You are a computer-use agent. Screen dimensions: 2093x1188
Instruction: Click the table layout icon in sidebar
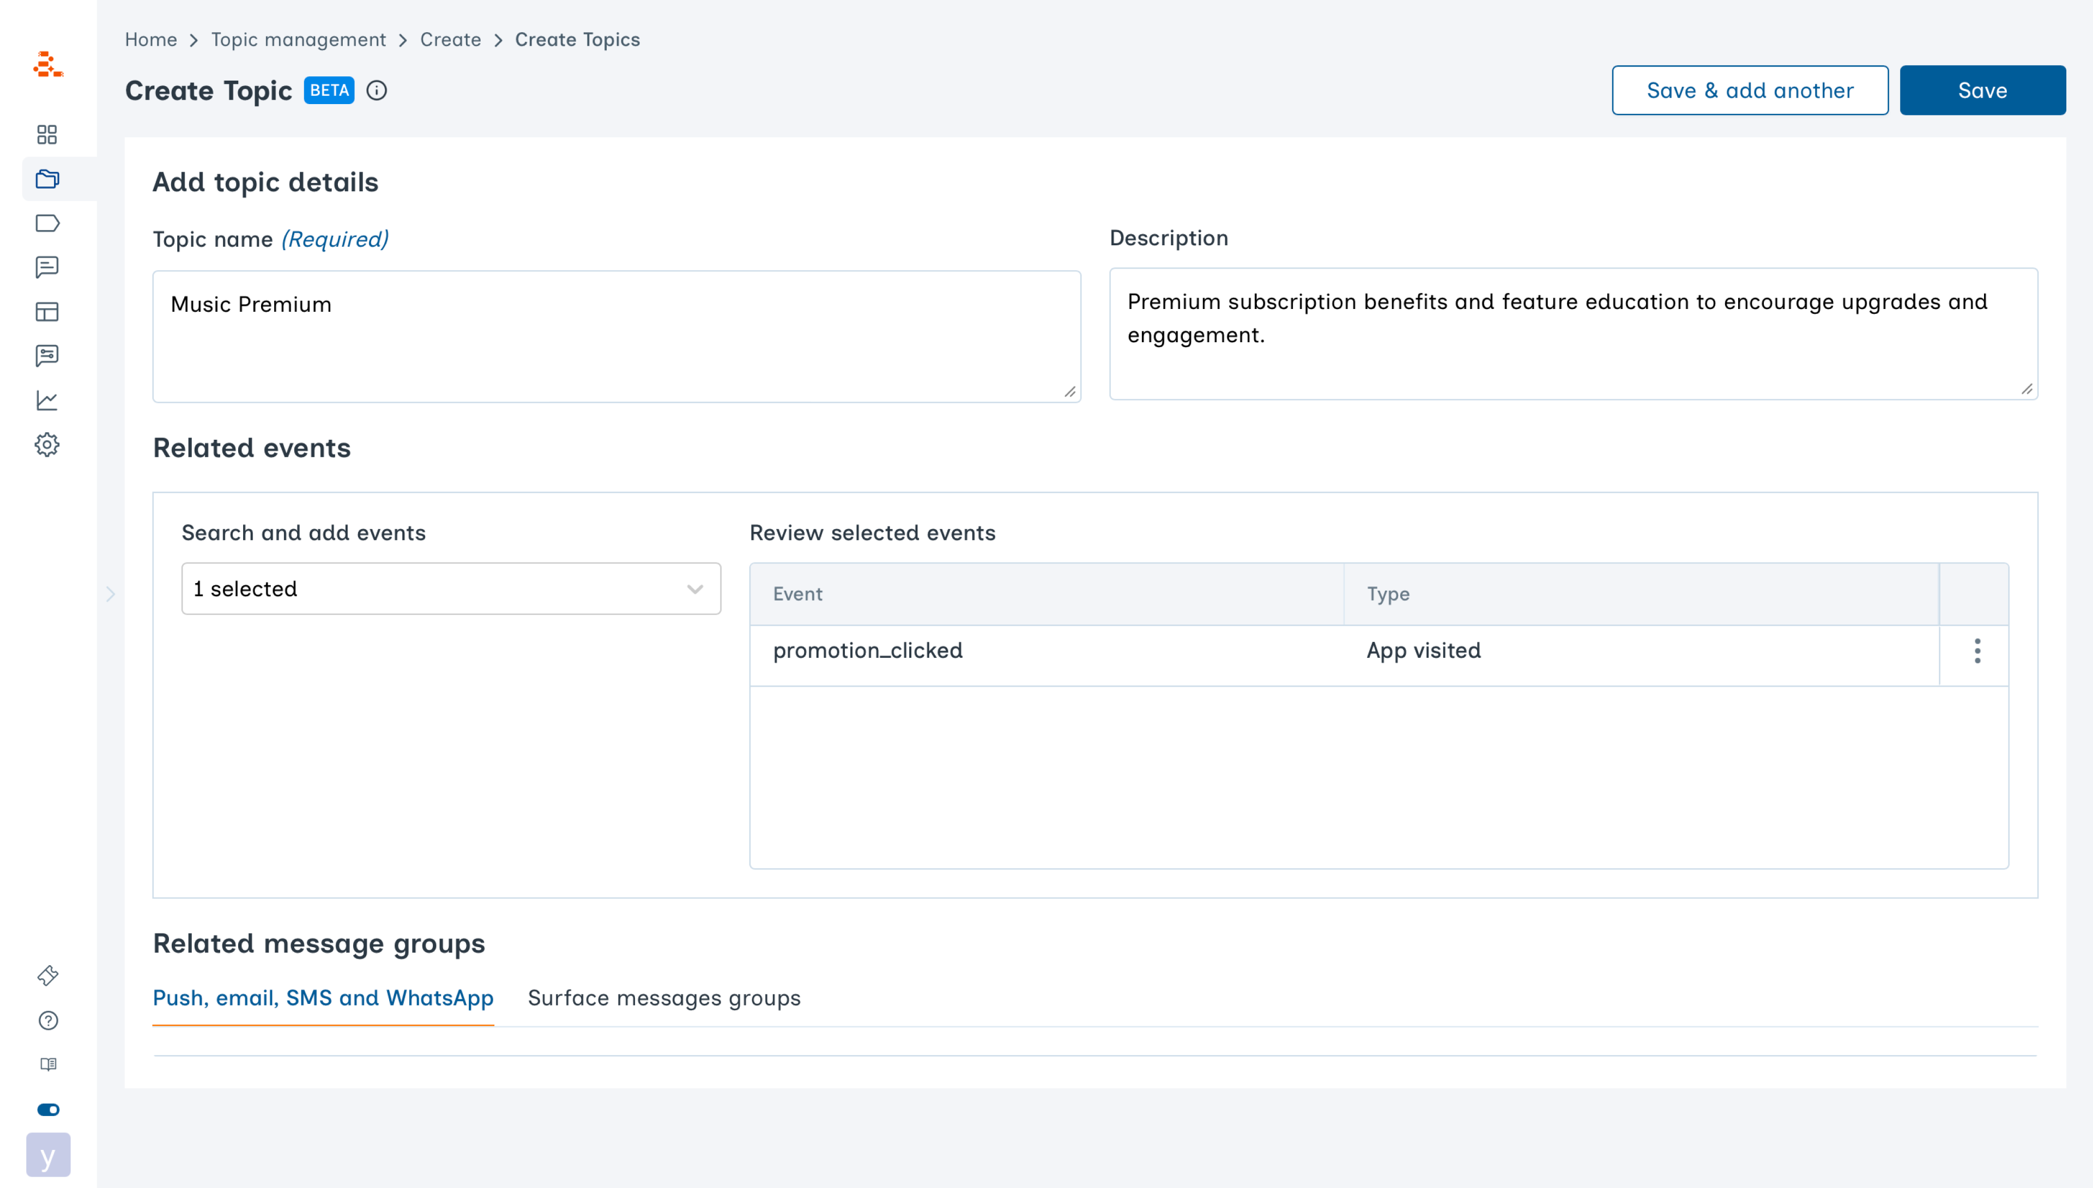coord(47,312)
